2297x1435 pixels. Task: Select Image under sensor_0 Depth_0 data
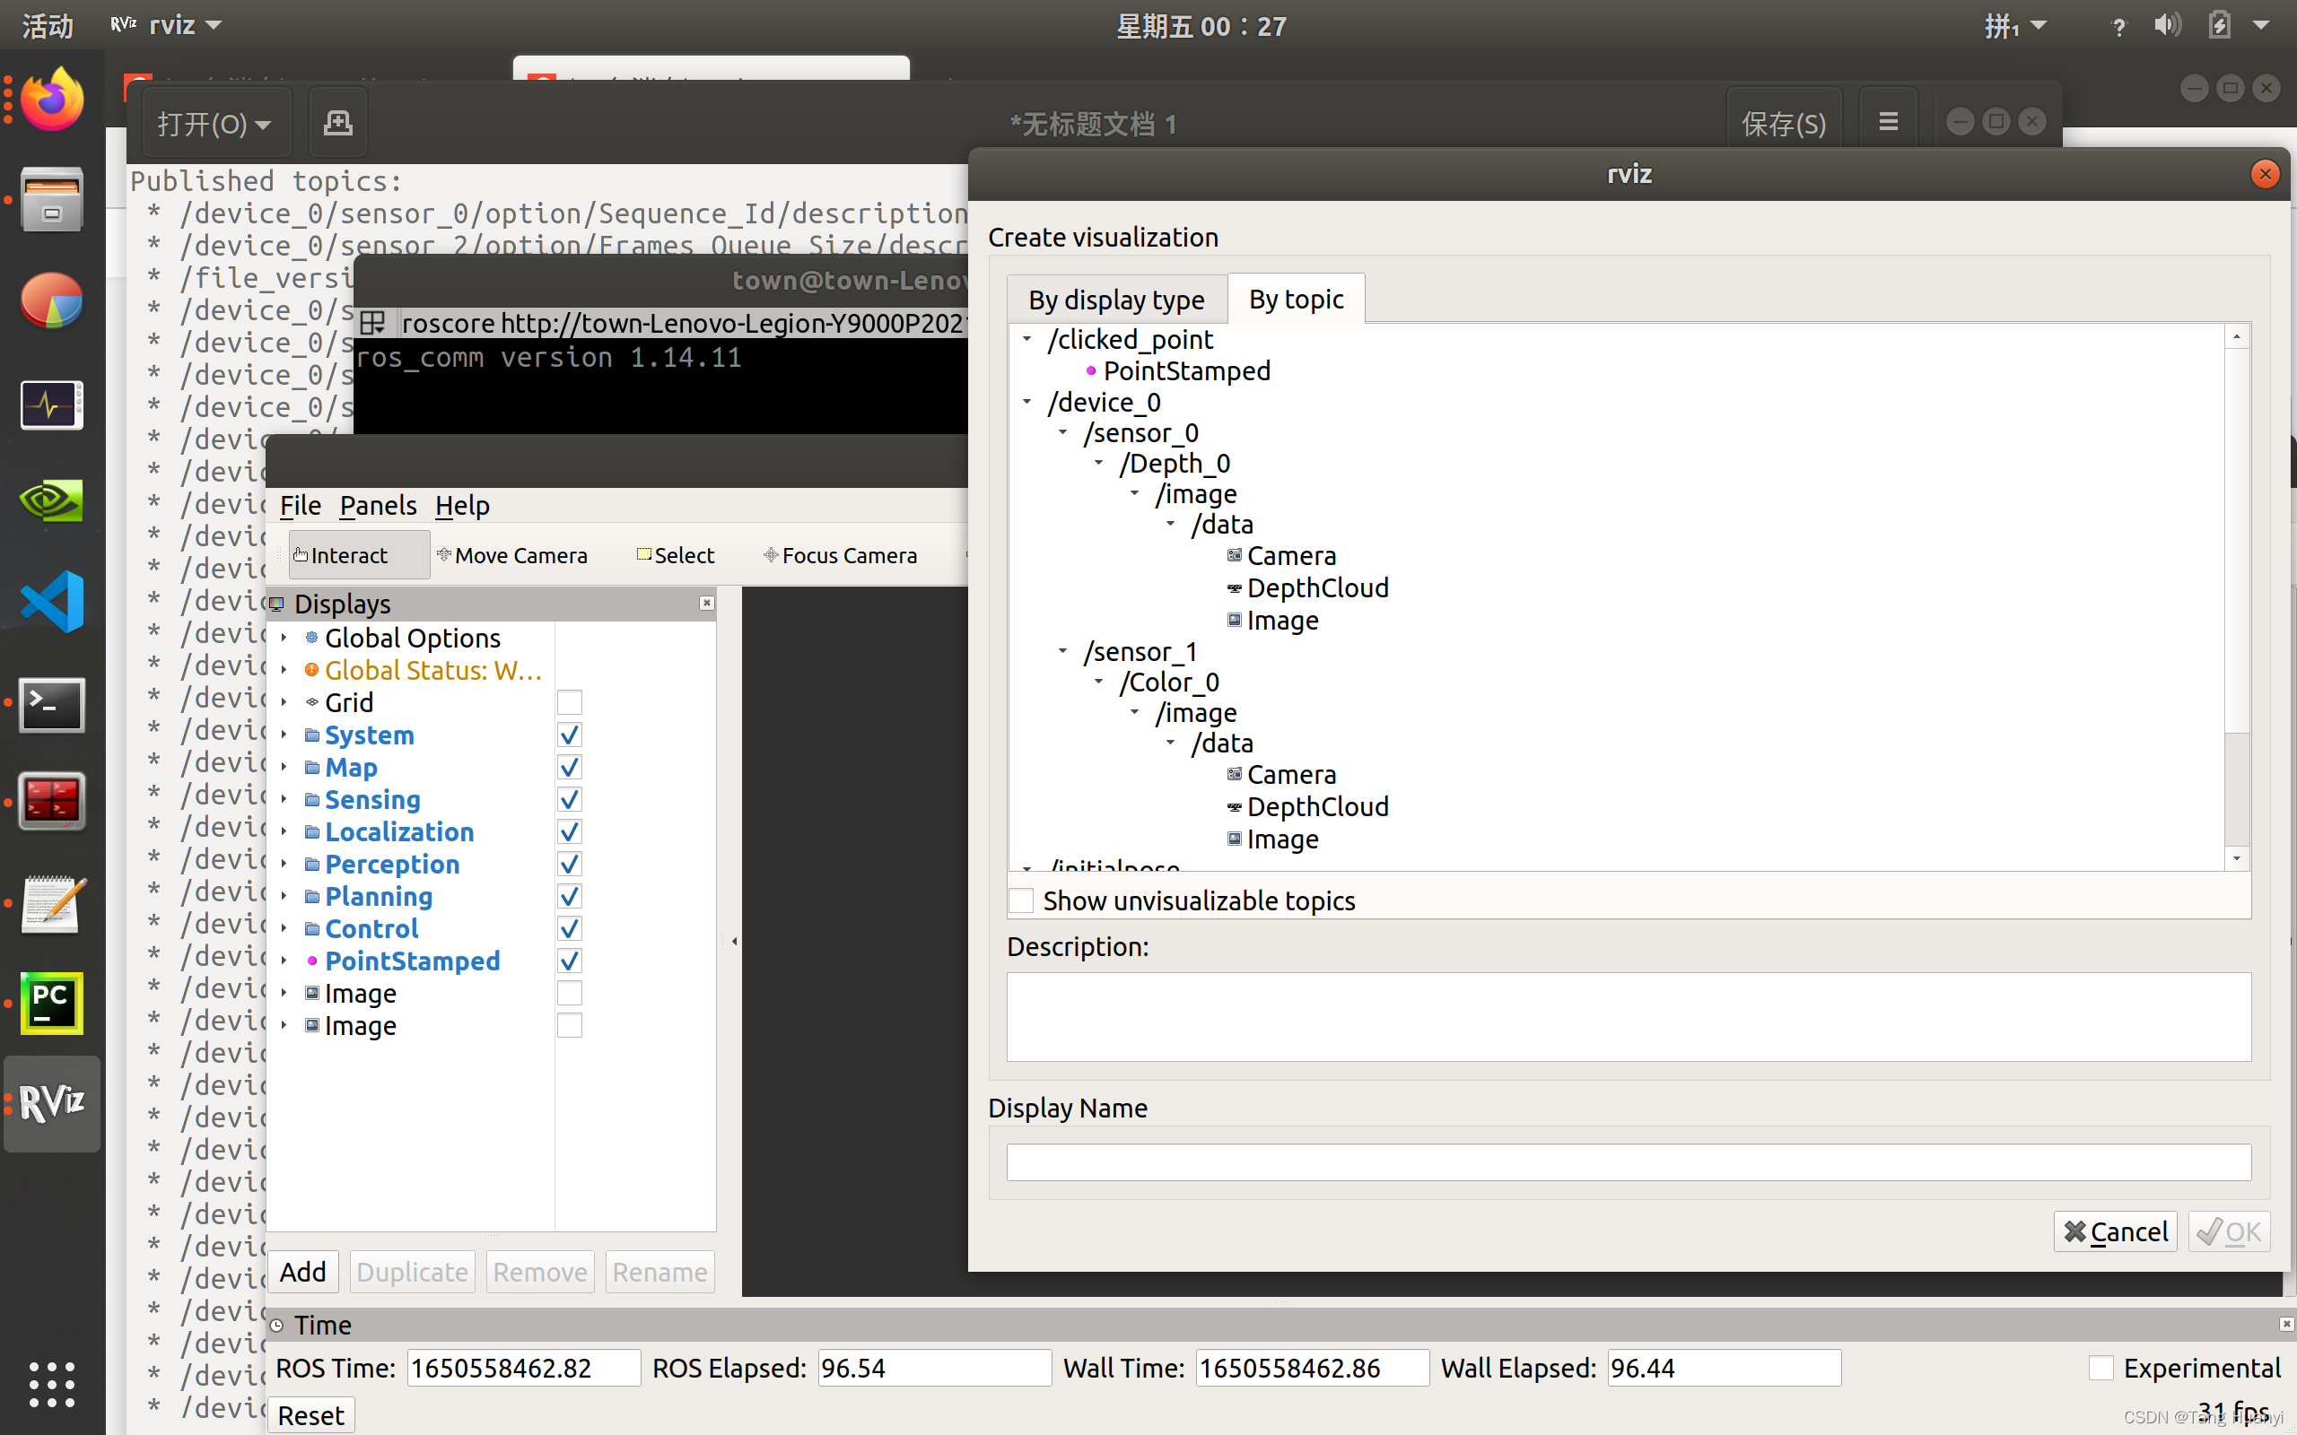[x=1272, y=620]
